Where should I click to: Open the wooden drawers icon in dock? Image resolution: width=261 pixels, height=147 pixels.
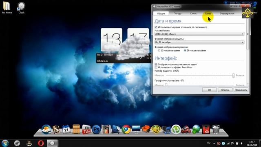[x=76, y=129]
